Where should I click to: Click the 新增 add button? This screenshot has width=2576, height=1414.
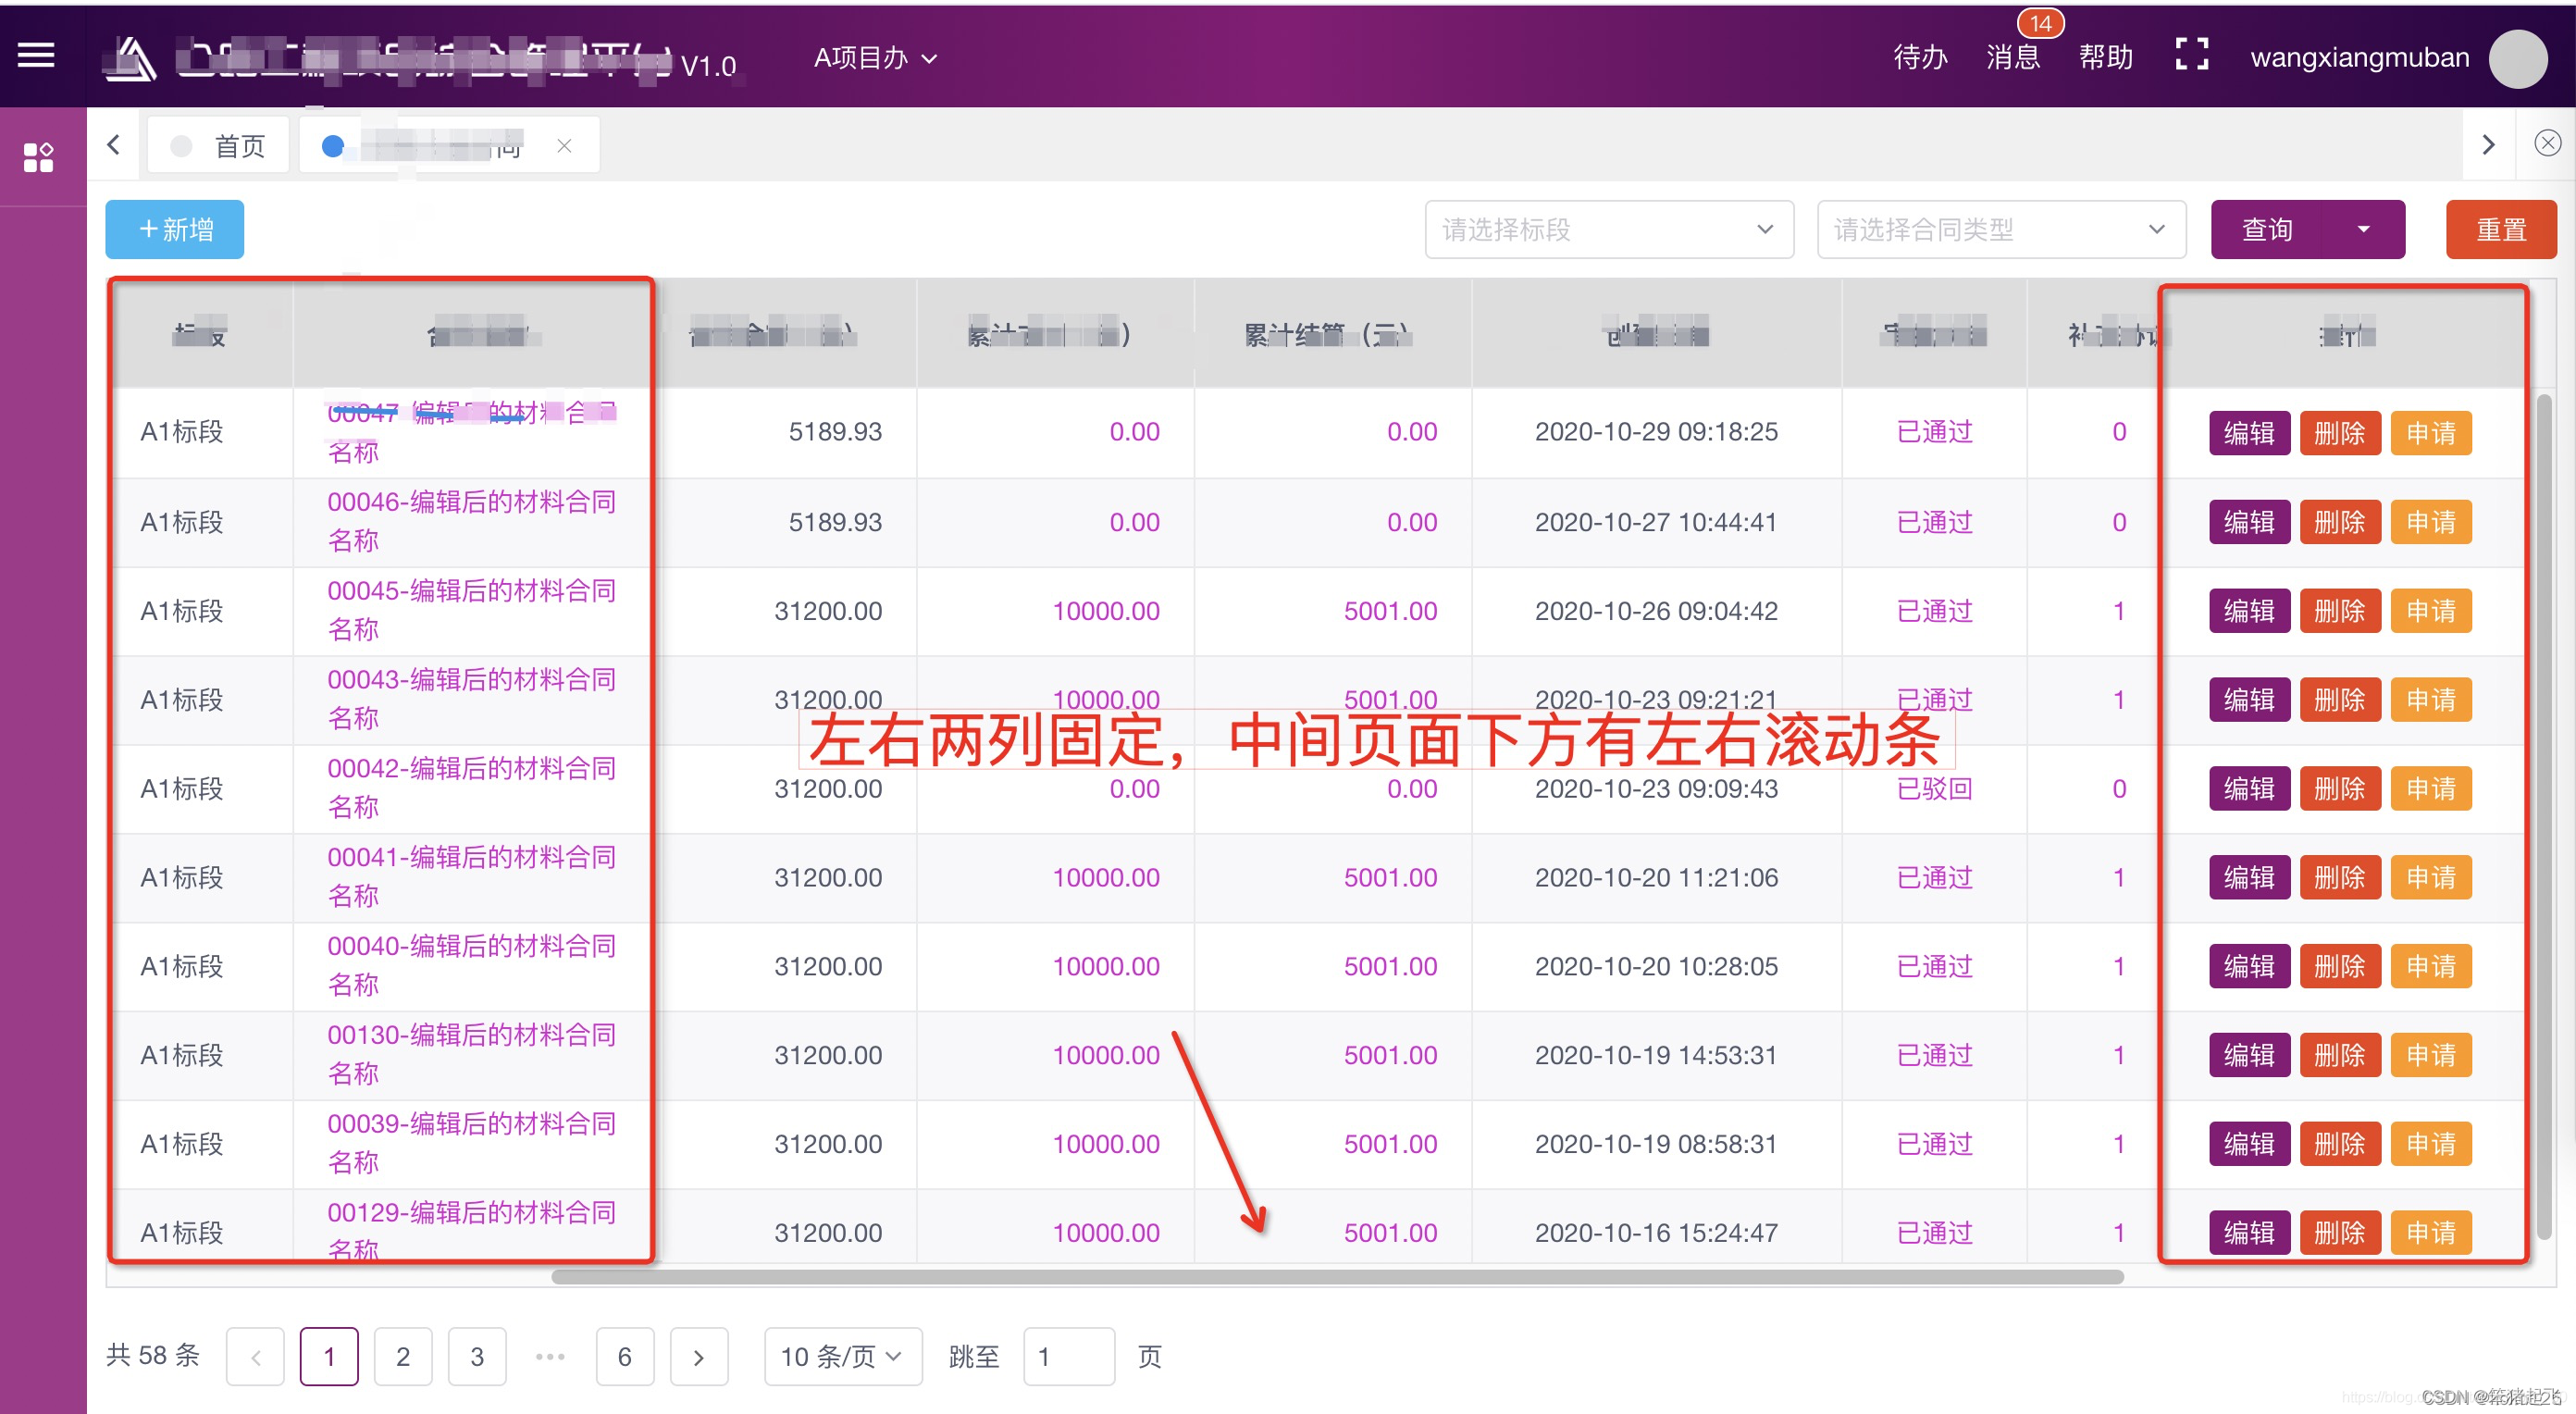pos(175,230)
